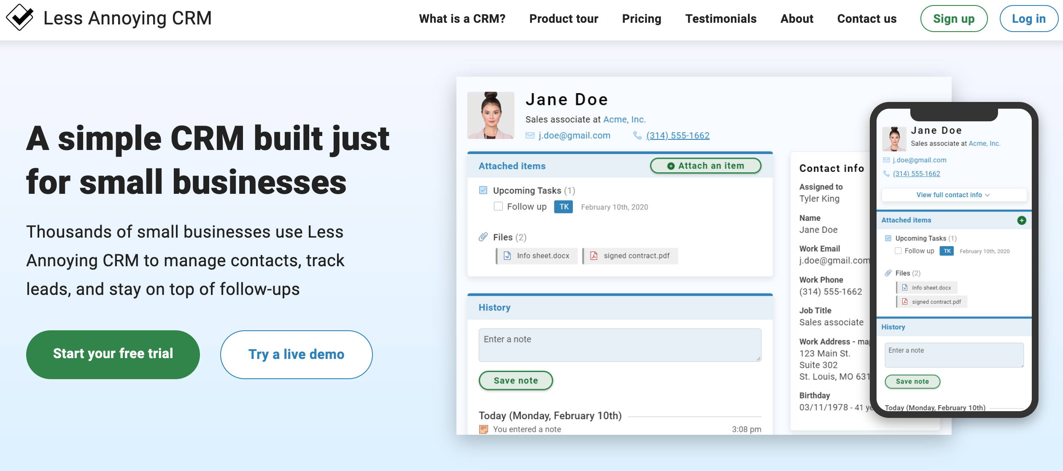Click the PDF icon on signed contract.pdf in desktop preview

tap(594, 256)
